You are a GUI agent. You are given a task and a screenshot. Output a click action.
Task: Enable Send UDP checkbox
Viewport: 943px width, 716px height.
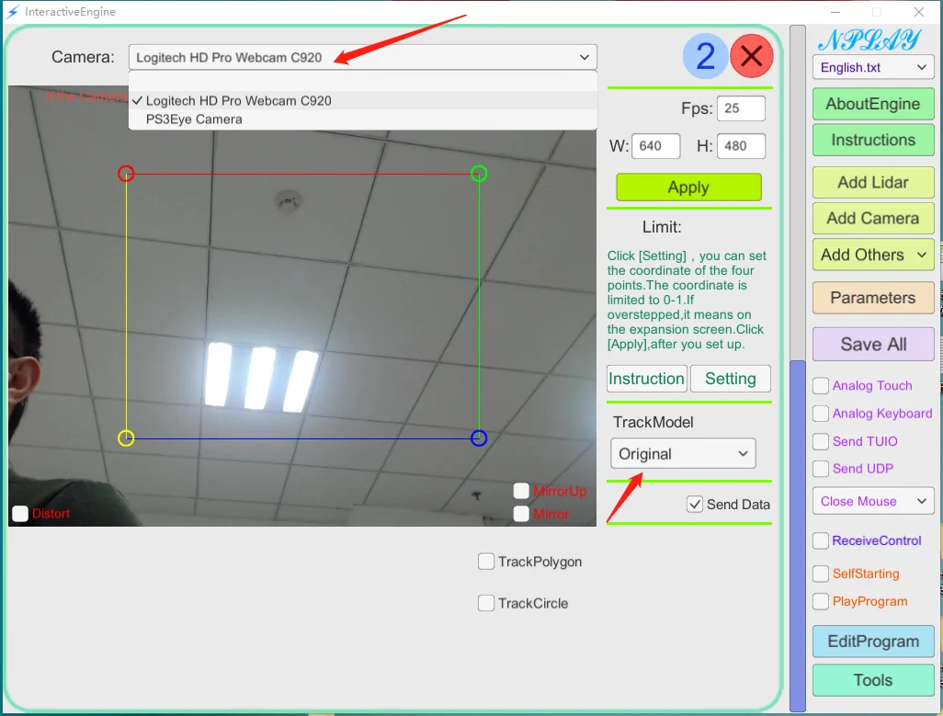tap(821, 469)
